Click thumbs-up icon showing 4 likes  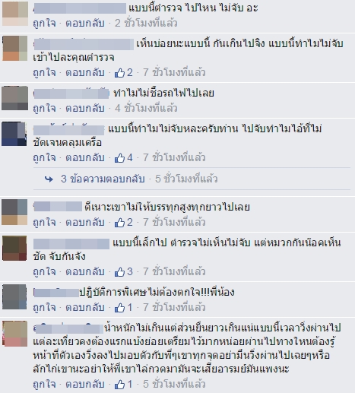click(119, 157)
